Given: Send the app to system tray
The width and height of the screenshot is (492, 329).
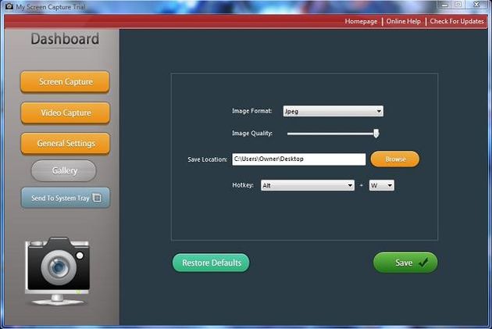Looking at the screenshot, I should pos(66,198).
